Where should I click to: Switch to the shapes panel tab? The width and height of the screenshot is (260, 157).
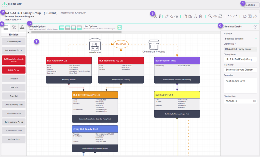[x=14, y=27]
